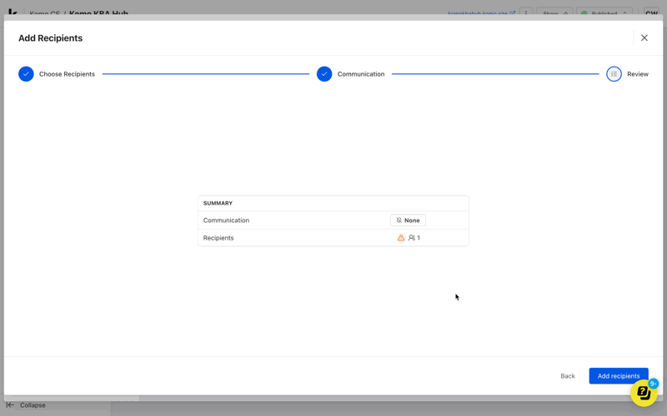This screenshot has width=667, height=416.
Task: Click the Recipients summary row label
Action: [218, 238]
